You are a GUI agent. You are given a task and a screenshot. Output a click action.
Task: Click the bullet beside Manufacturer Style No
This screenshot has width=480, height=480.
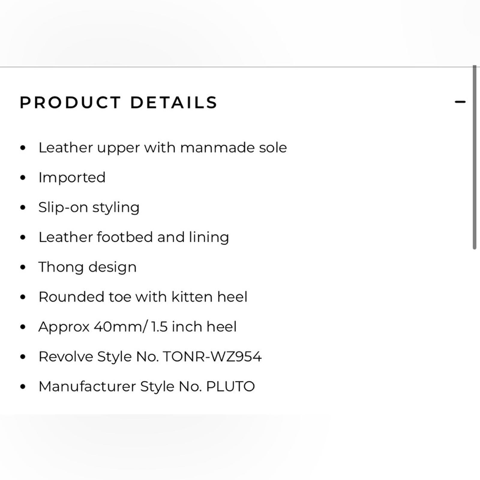point(23,386)
